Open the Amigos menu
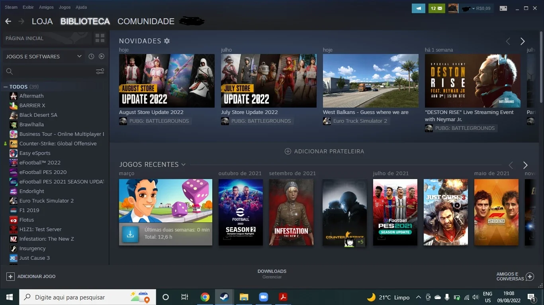Viewport: 544px width, 305px height. click(46, 7)
